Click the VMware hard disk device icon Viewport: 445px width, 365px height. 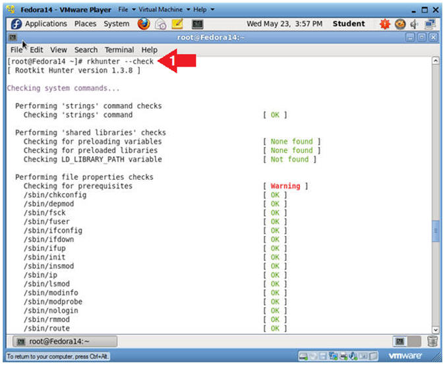pos(303,356)
